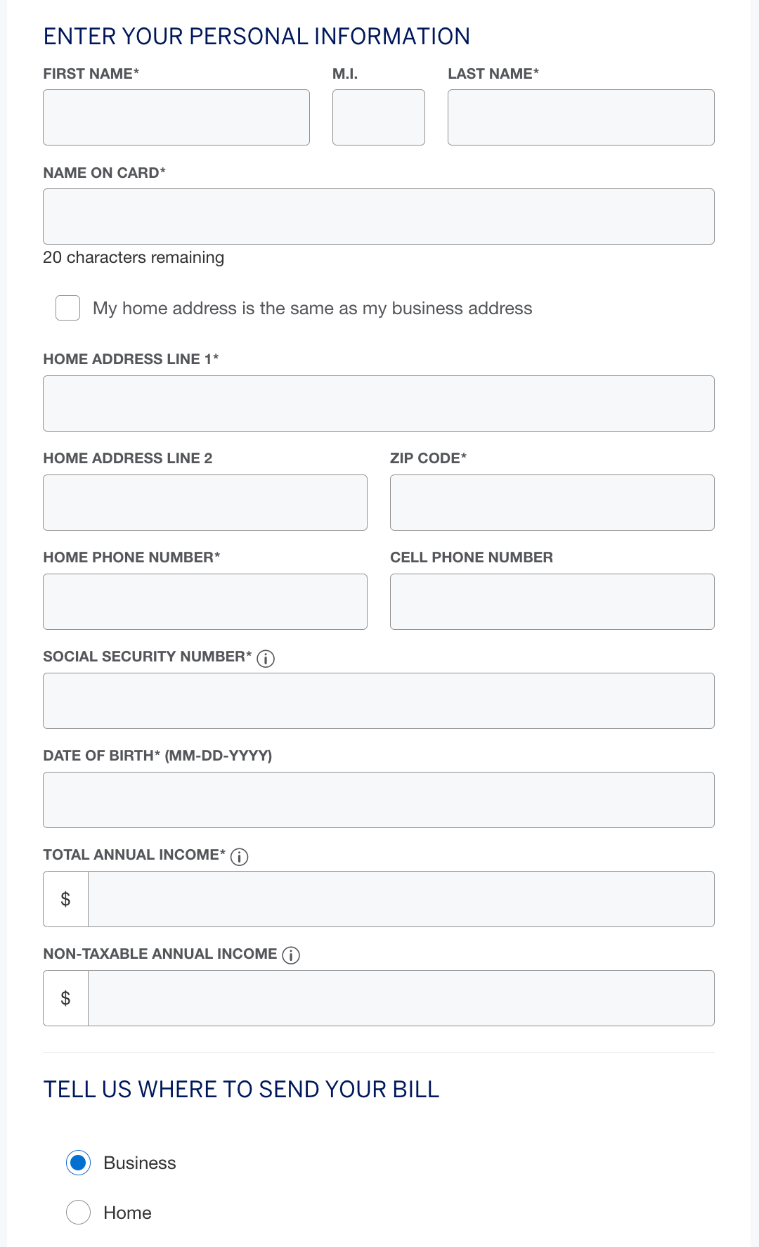This screenshot has height=1247, width=759.
Task: Click the M.I. input field
Action: point(378,117)
